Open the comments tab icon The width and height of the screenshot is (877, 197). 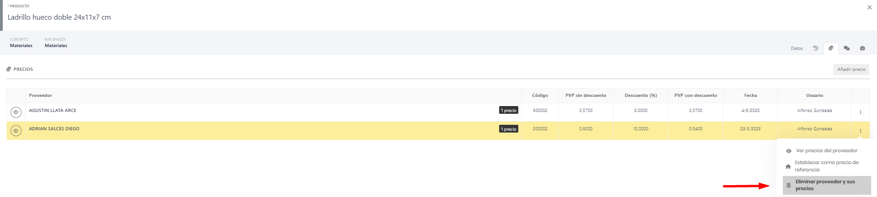[846, 48]
